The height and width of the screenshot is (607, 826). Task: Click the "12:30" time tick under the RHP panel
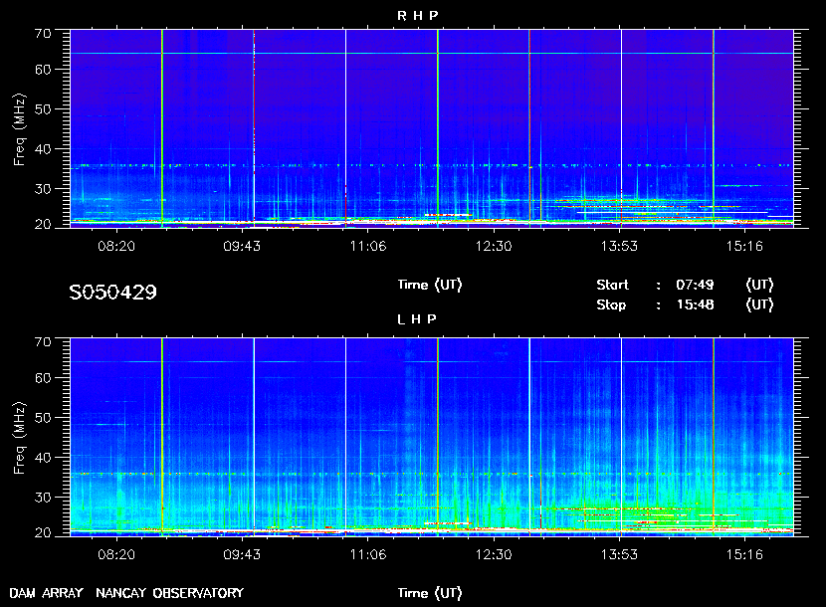(x=494, y=246)
